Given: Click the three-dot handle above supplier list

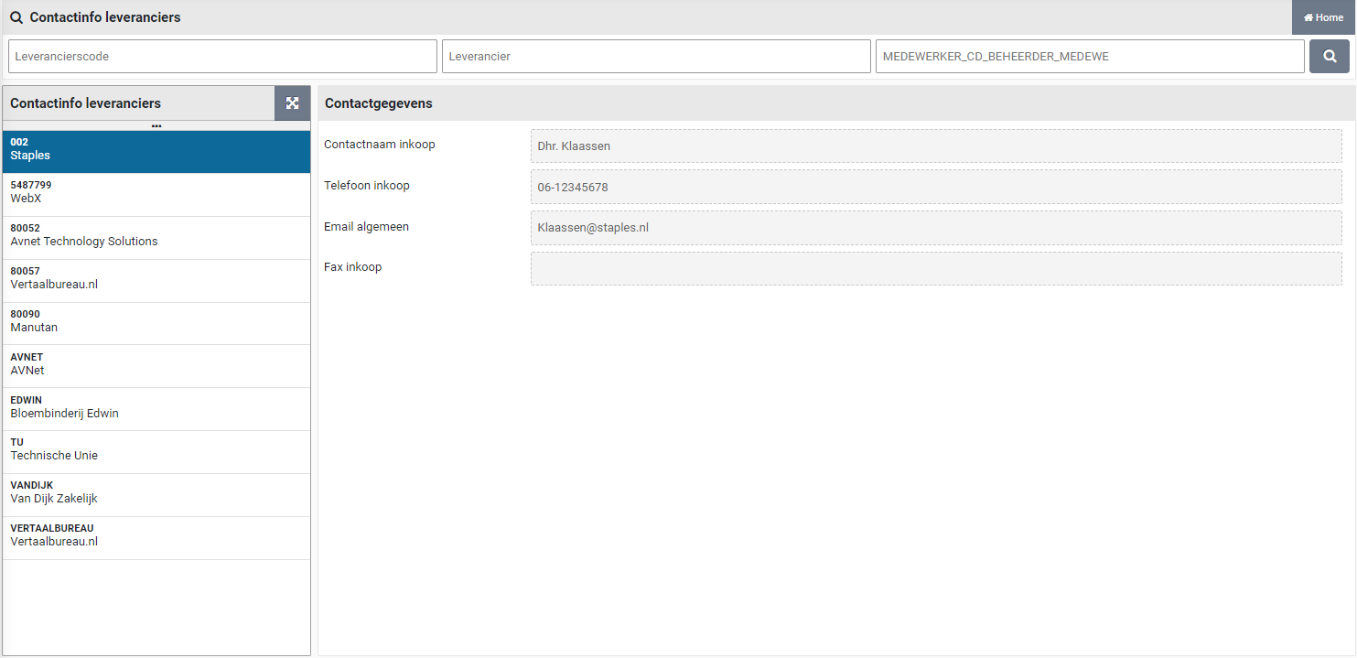Looking at the screenshot, I should point(156,125).
